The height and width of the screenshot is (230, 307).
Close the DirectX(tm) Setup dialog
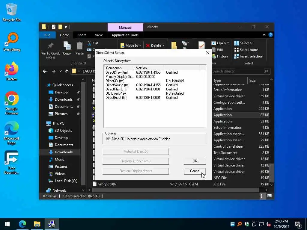click(208, 53)
